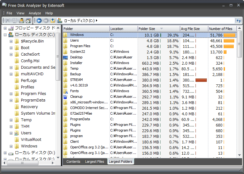Sort by the Folder column header
This screenshot has height=174, width=244.
(x=86, y=29)
